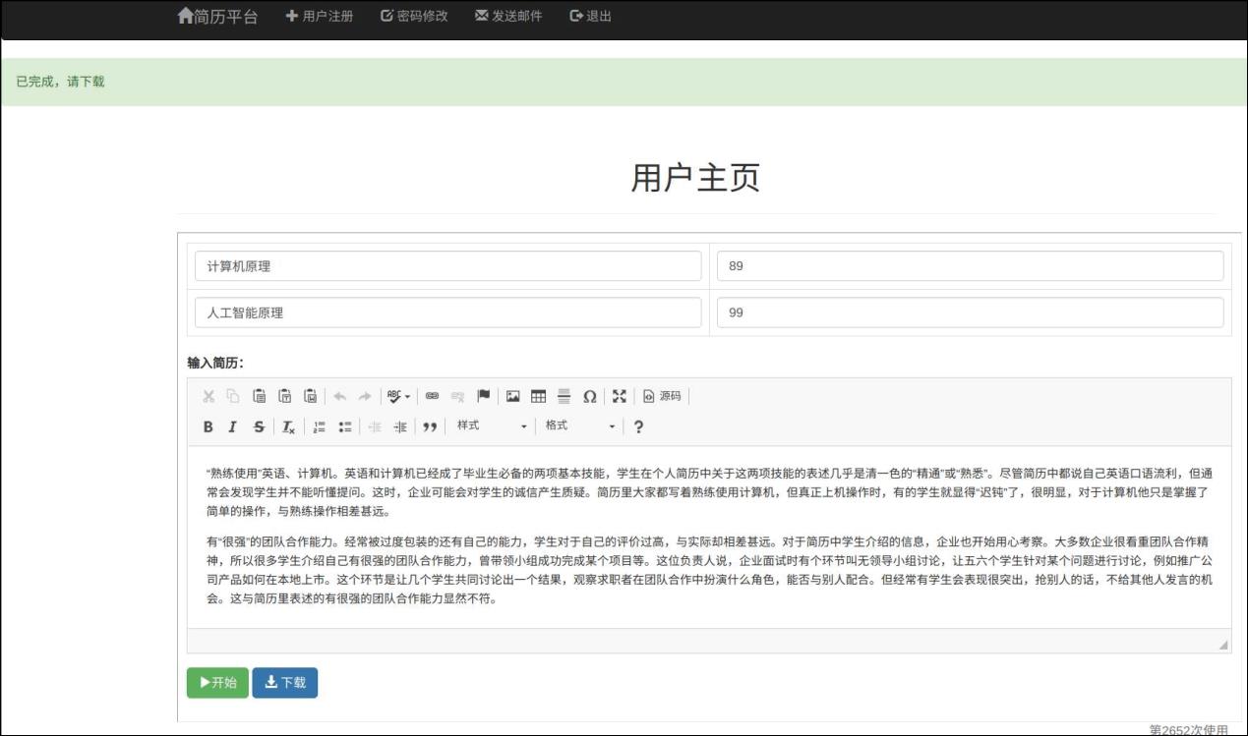The width and height of the screenshot is (1248, 736).
Task: Open the 格式 format dropdown
Action: (x=579, y=426)
